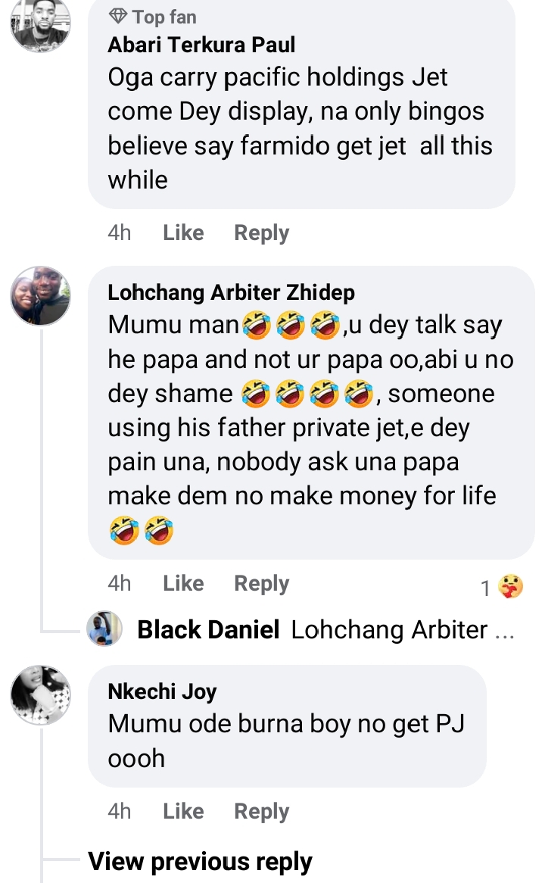
Task: Open Nkechi Joy's profile picture
Action: pyautogui.click(x=41, y=695)
